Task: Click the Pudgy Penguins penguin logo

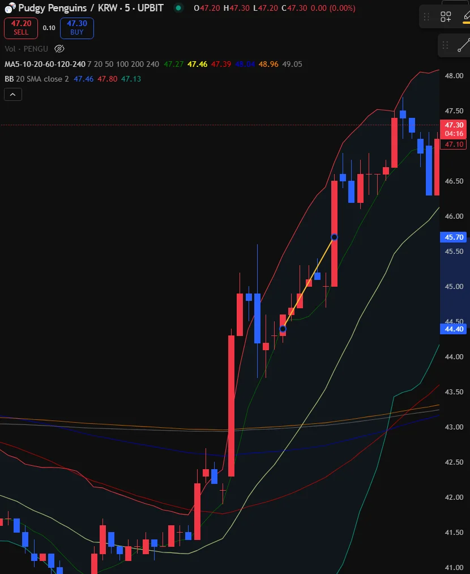Action: [10, 7]
